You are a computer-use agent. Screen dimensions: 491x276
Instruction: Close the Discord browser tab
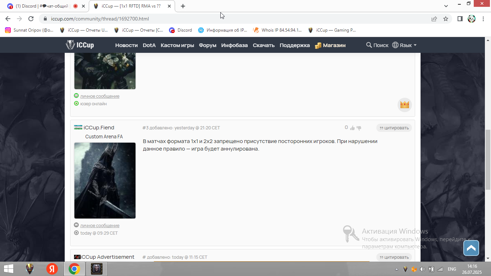(84, 6)
